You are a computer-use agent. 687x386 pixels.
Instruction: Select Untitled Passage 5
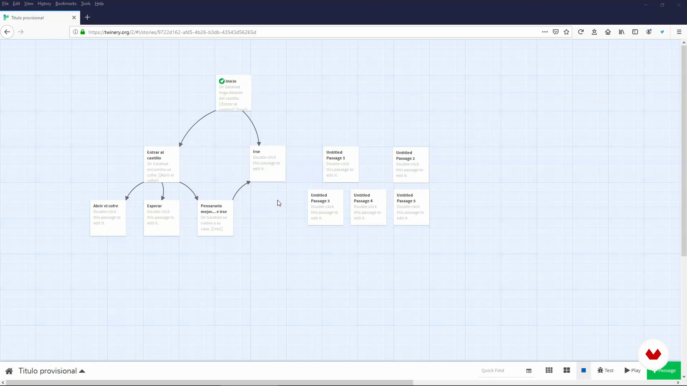411,207
